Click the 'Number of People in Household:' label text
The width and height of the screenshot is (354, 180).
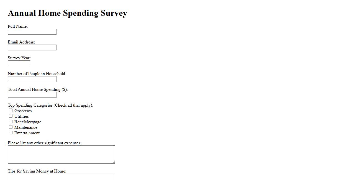[37, 74]
